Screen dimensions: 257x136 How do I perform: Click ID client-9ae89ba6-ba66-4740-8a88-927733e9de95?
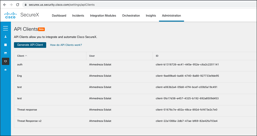[187, 76]
